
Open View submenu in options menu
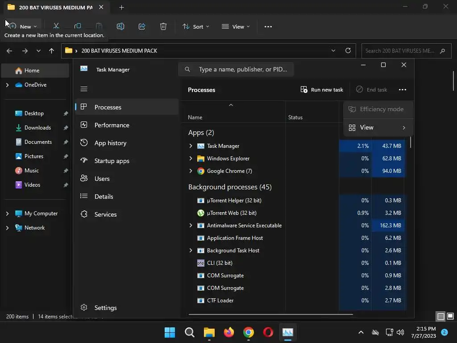coord(378,127)
